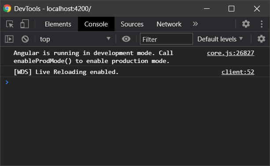270x166 pixels.
Task: Open the three-dot customize DevTools menu
Action: coord(262,24)
